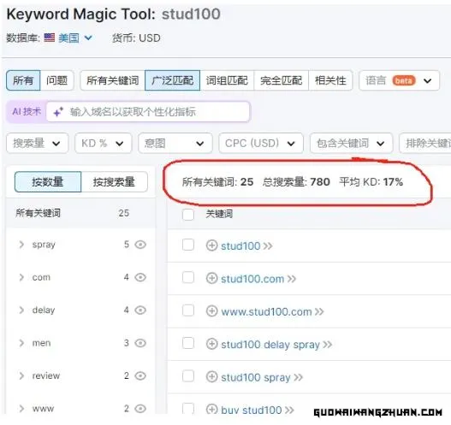Click the orange beta badge
This screenshot has width=451, height=425.
pos(404,80)
